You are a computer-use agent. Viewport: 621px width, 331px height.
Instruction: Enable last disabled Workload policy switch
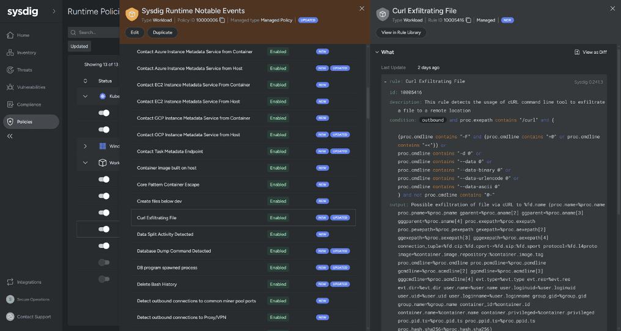point(104,279)
